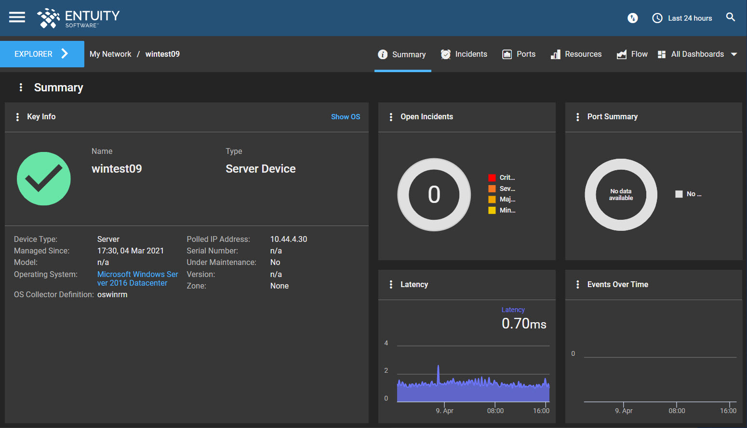
Task: Open the hamburger main menu
Action: pyautogui.click(x=17, y=18)
